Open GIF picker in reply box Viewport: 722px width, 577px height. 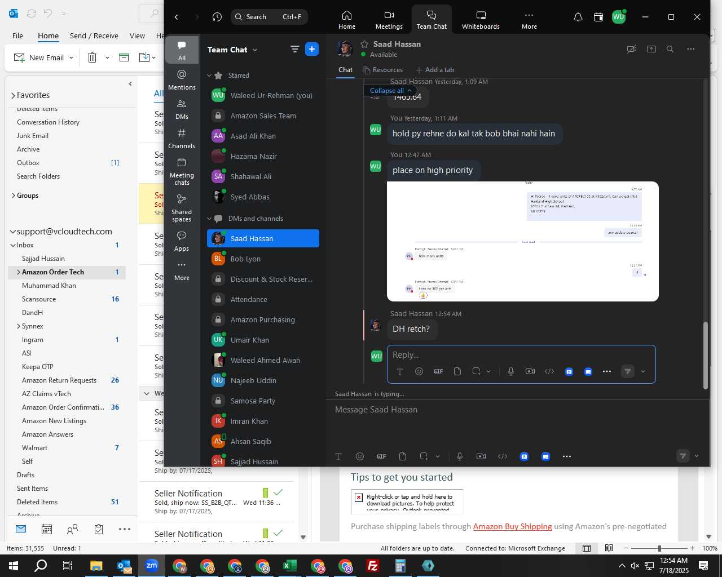pos(438,371)
